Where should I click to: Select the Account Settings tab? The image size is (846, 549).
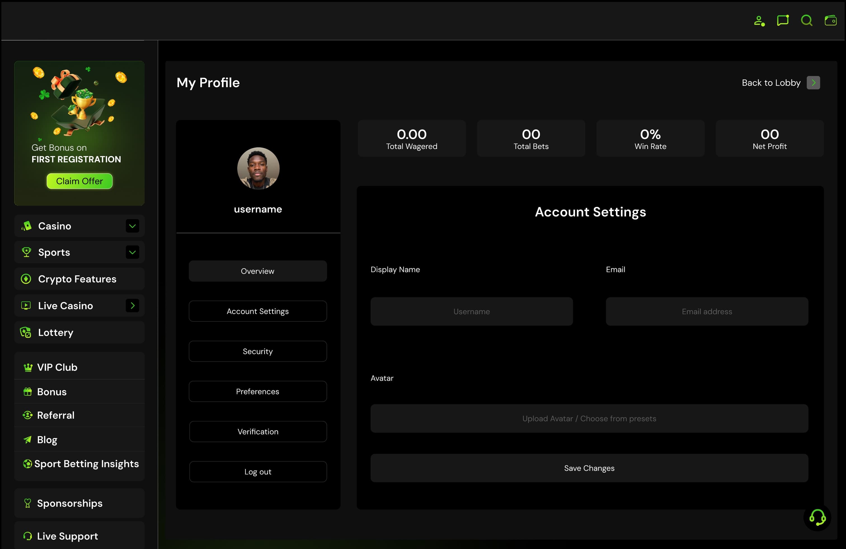tap(258, 311)
